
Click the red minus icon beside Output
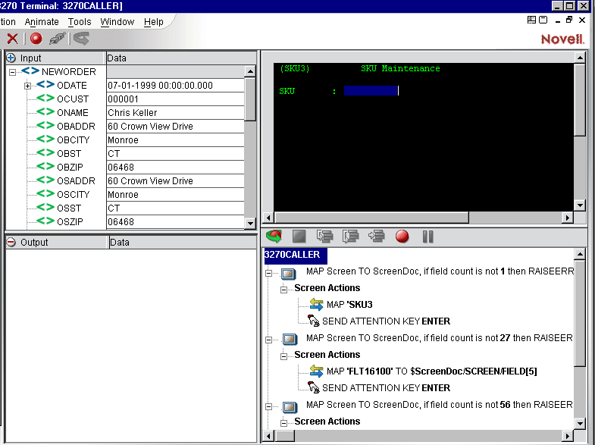point(11,242)
